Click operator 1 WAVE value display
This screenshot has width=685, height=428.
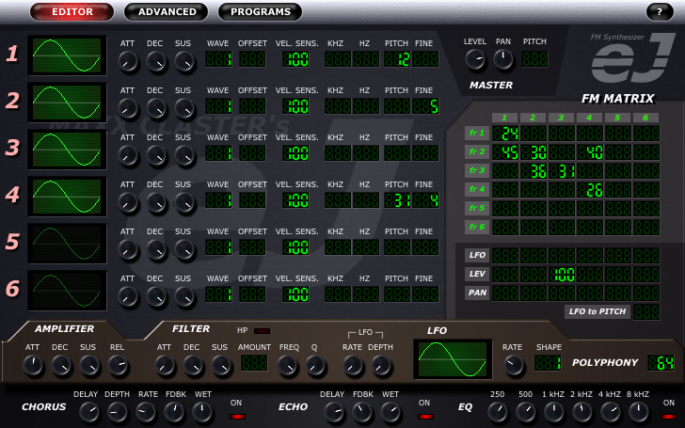[x=218, y=59]
